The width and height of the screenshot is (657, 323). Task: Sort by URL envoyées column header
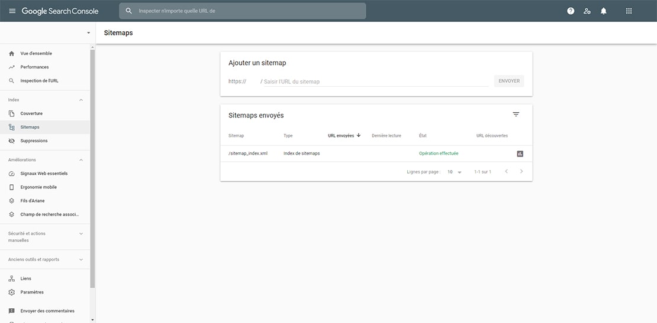341,136
